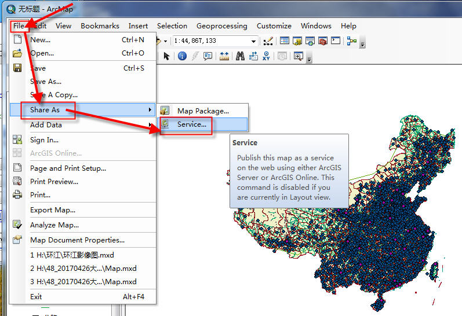The height and width of the screenshot is (316, 462).
Task: Click the New document icon in File menu
Action: (x=17, y=39)
